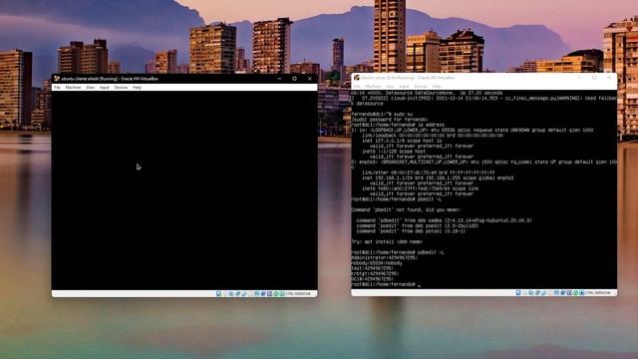This screenshot has height=359, width=638.
Task: Click the ubuntu cliente window title bar text
Action: coord(110,79)
